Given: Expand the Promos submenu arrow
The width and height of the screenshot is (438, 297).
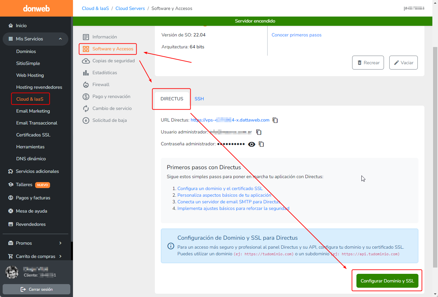Looking at the screenshot, I should pyautogui.click(x=60, y=243).
